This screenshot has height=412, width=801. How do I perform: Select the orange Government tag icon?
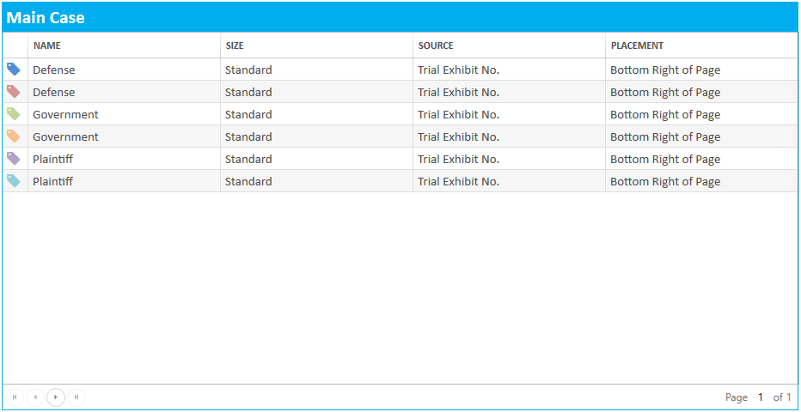[14, 136]
